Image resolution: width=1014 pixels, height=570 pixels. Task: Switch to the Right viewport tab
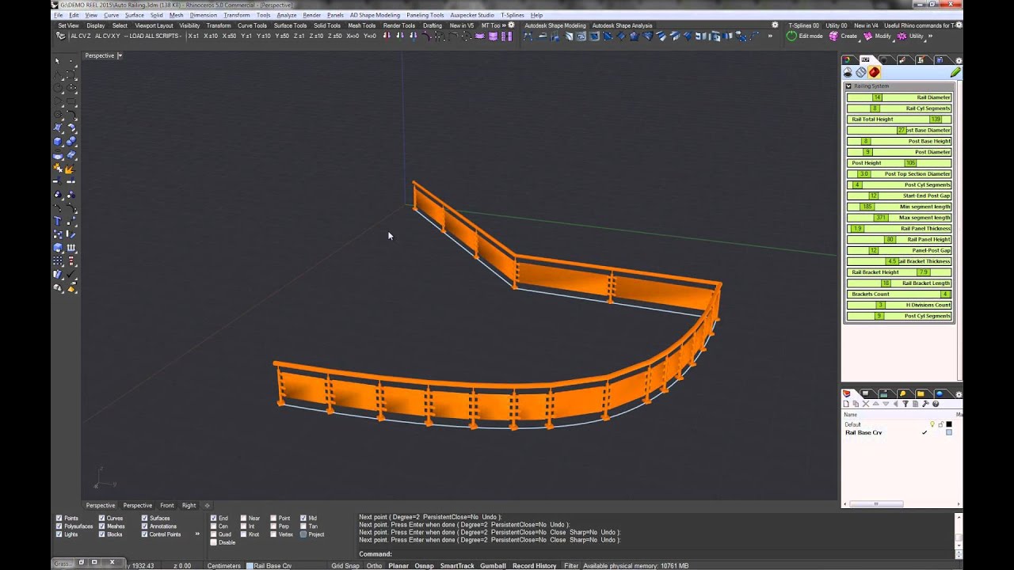point(189,505)
